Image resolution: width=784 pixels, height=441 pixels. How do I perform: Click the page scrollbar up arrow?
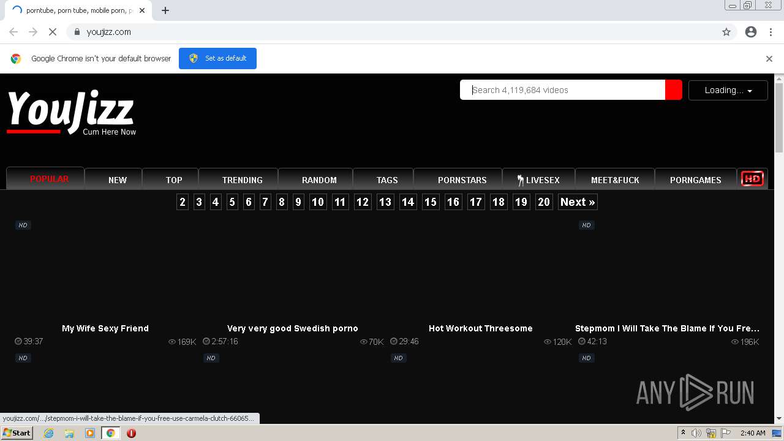click(x=779, y=78)
